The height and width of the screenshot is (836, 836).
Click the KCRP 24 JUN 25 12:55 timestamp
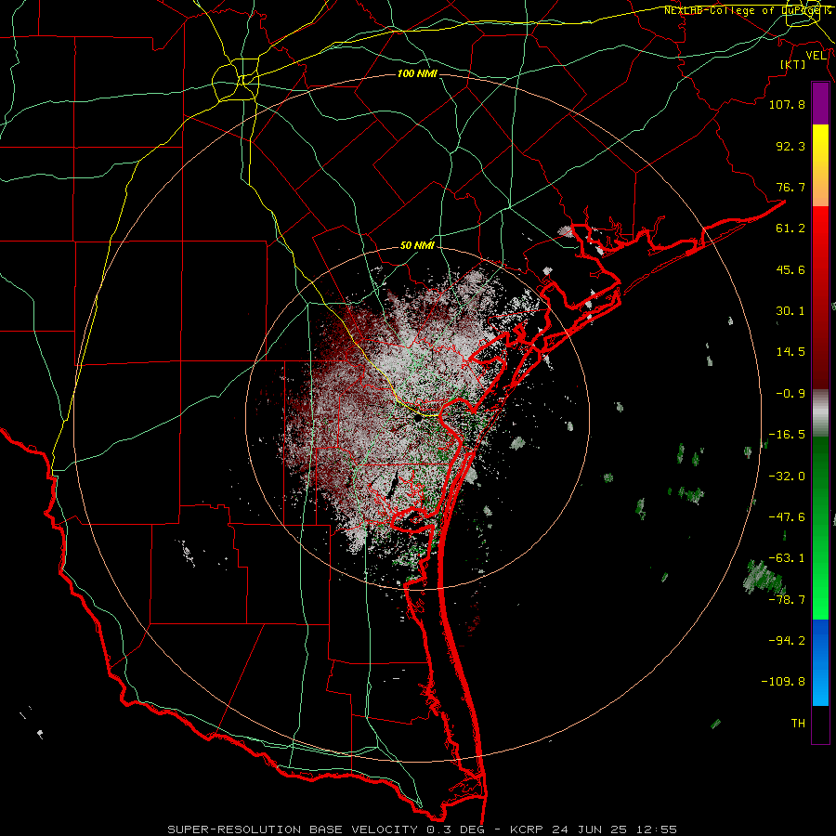594,829
